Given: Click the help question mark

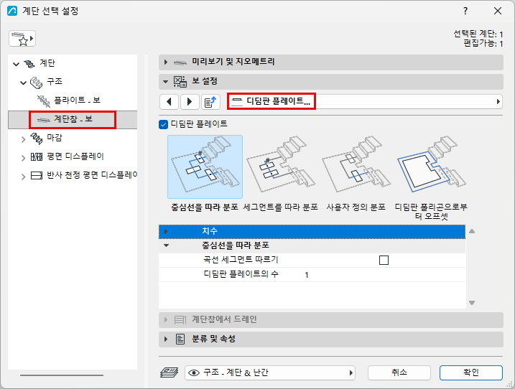Looking at the screenshot, I should pos(465,11).
